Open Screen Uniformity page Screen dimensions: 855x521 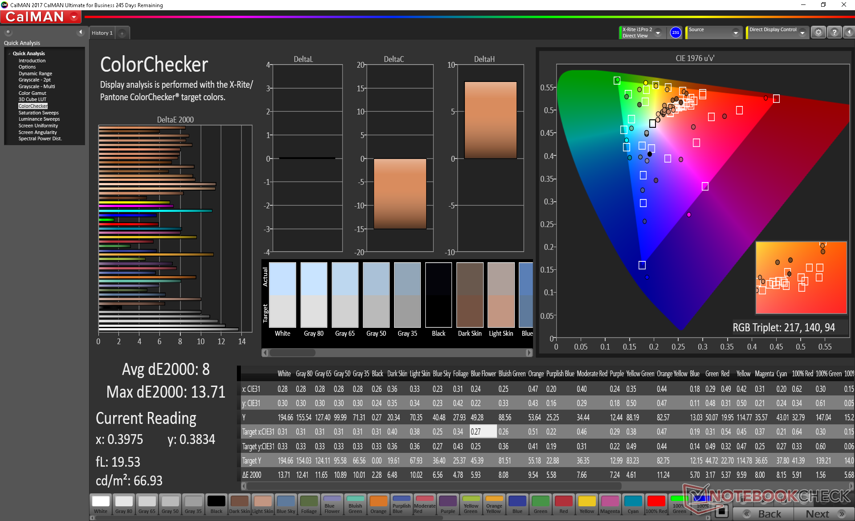[x=38, y=126]
